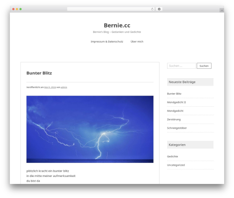234x198 pixels.
Task: Open the Mondgedicht recent post link
Action: coord(175,111)
